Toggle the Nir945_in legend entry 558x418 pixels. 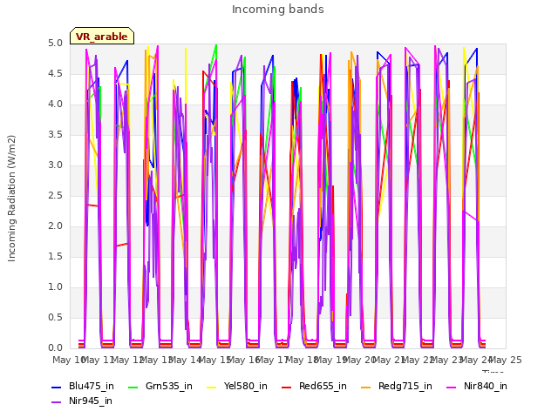click(x=82, y=401)
